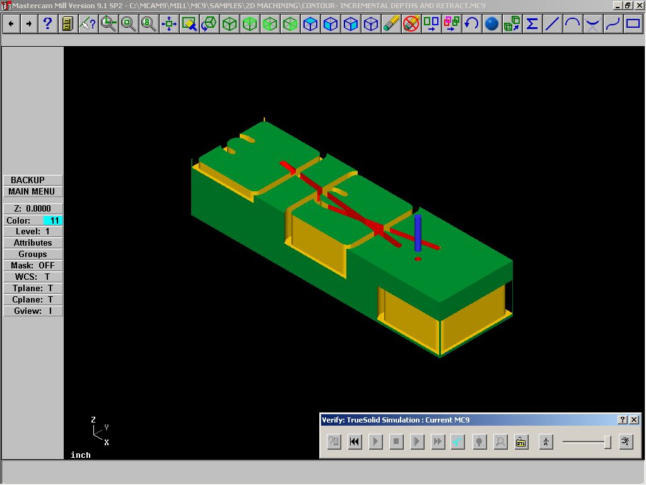This screenshot has width=646, height=485.
Task: Click the Undo curved arrow icon
Action: tap(472, 24)
